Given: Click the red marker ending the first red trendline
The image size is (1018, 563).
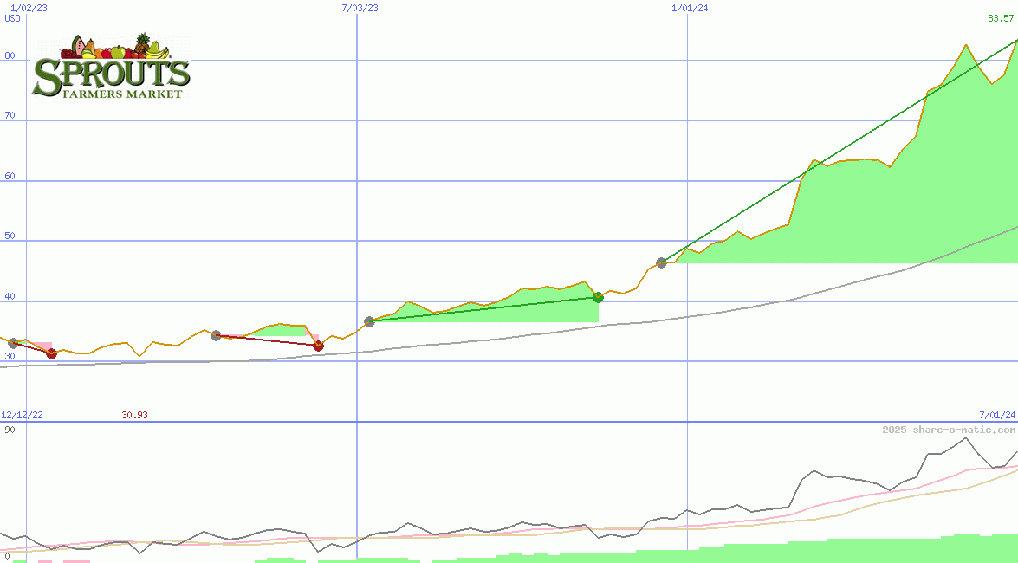Looking at the screenshot, I should [51, 353].
